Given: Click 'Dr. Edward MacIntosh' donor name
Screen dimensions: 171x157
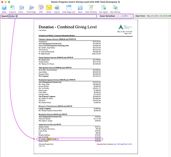Looking at the screenshot, I should point(46,52).
